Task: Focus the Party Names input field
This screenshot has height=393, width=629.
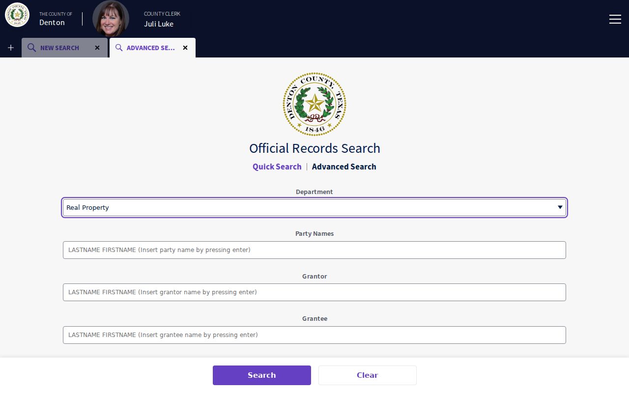Action: coord(314,250)
